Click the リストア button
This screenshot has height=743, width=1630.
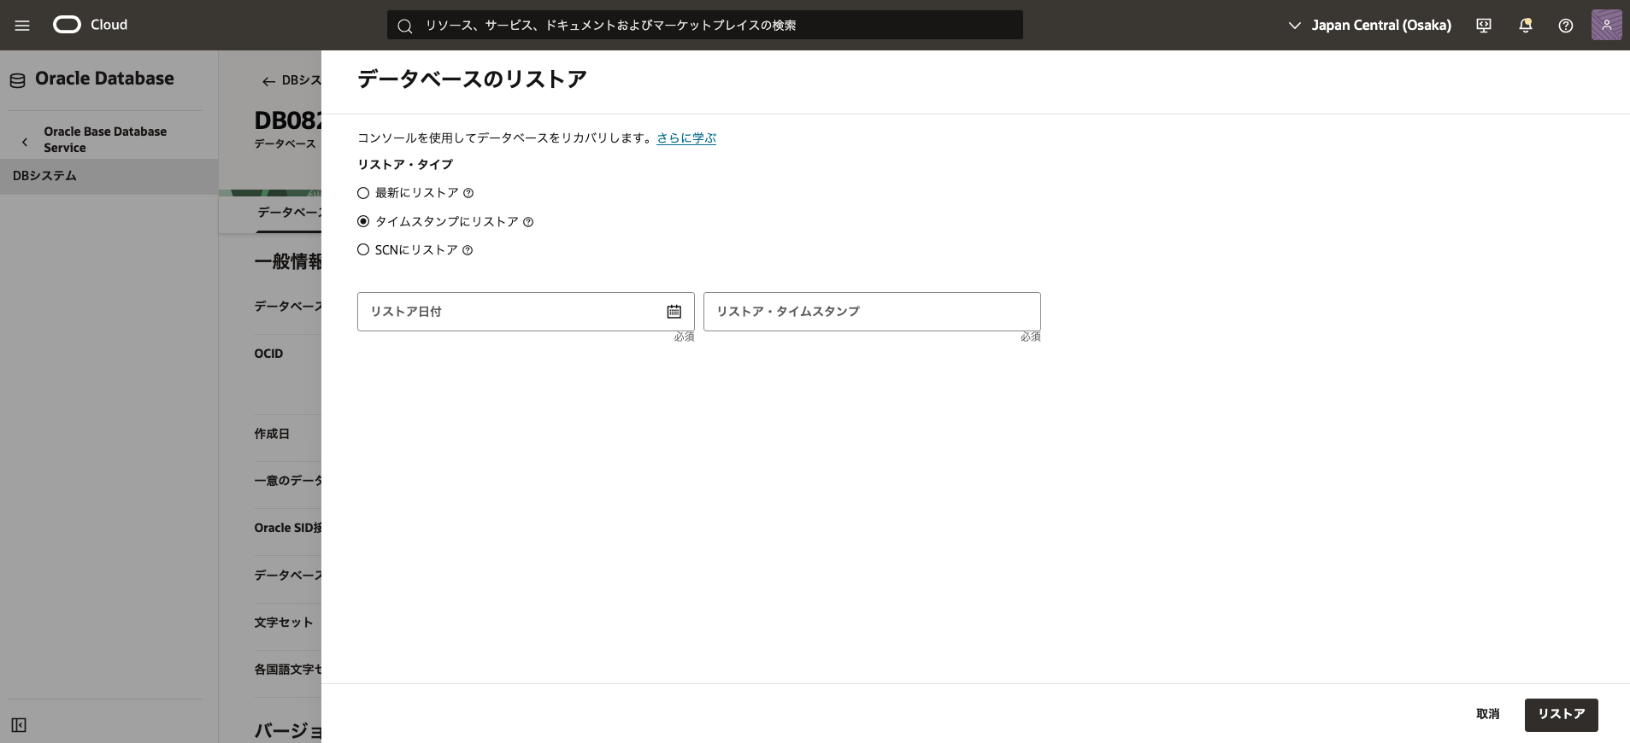point(1561,715)
